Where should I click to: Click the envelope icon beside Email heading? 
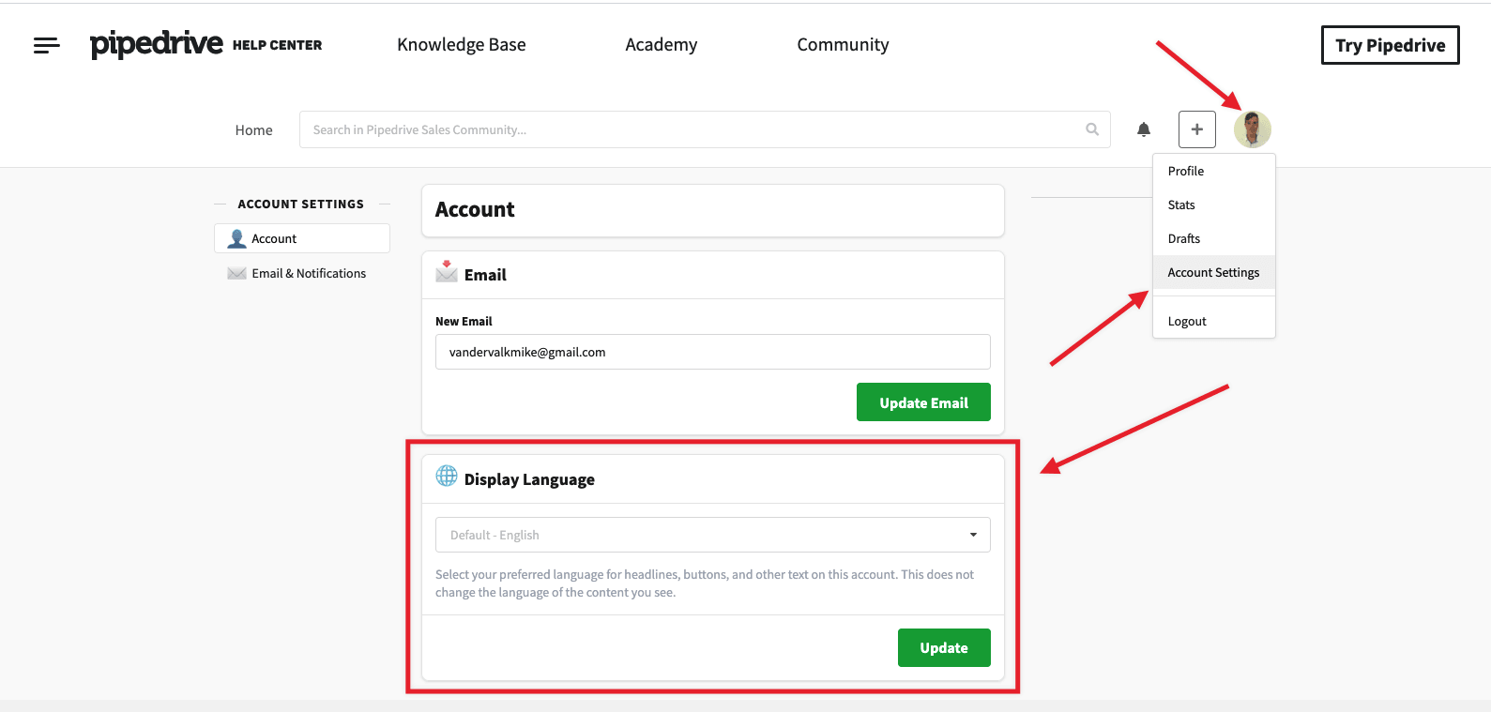(447, 272)
